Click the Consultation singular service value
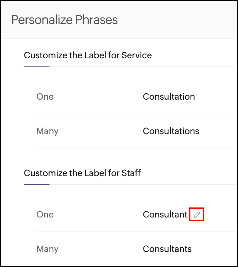The image size is (238, 267). pyautogui.click(x=169, y=97)
